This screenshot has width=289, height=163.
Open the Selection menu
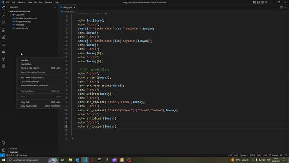pos(21,2)
